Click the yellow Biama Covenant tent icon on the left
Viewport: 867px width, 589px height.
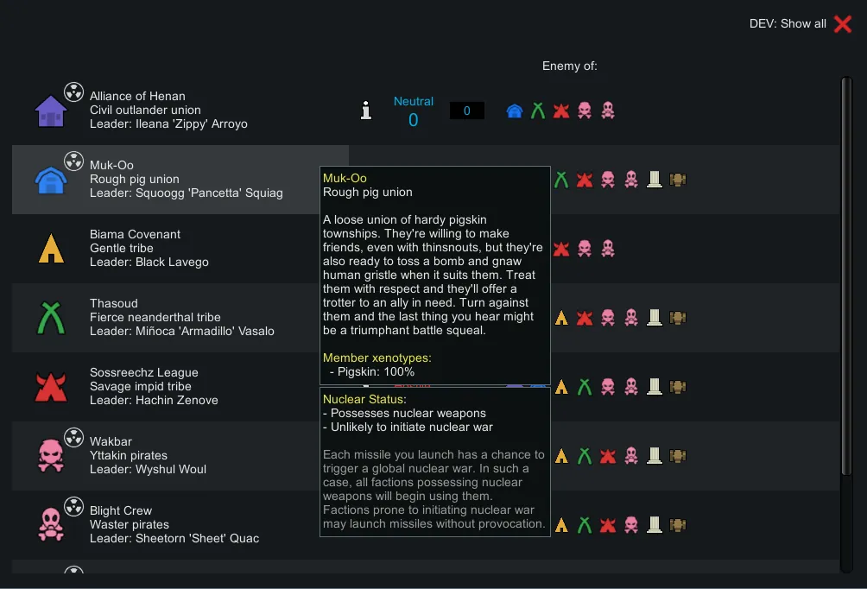click(51, 249)
